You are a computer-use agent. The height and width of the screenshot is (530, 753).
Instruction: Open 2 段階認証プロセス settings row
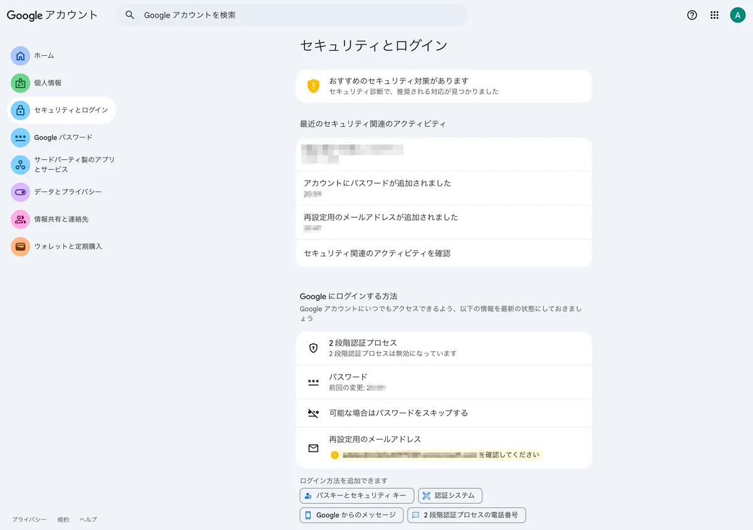444,348
